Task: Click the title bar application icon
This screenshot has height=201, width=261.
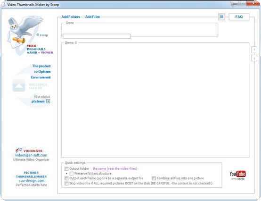Action: click(x=3, y=5)
